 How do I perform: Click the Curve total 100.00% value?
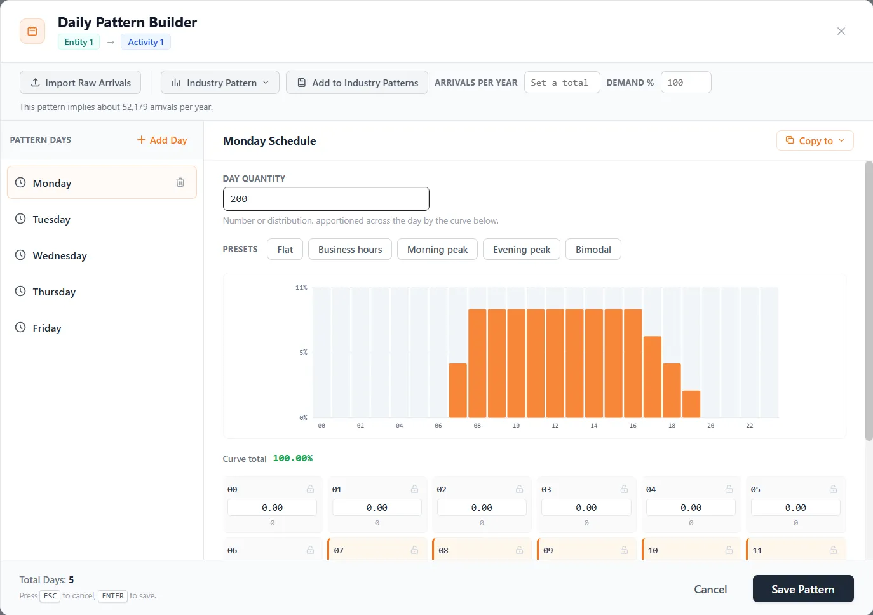292,458
